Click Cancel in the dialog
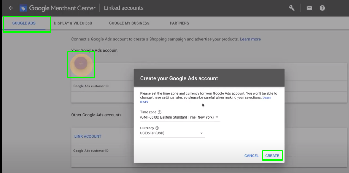This screenshot has height=173, width=349. pyautogui.click(x=251, y=156)
